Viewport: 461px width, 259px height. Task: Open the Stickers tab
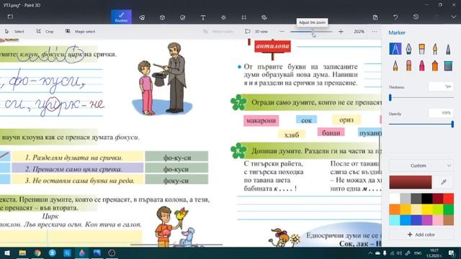pyautogui.click(x=182, y=17)
